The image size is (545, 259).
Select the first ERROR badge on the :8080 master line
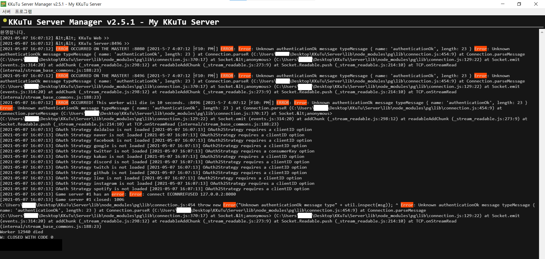click(62, 48)
